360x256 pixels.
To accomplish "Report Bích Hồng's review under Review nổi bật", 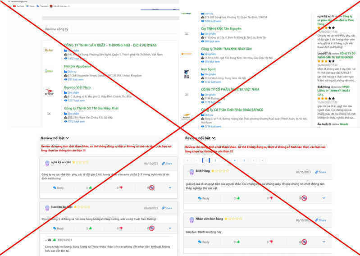I will point(304,198).
